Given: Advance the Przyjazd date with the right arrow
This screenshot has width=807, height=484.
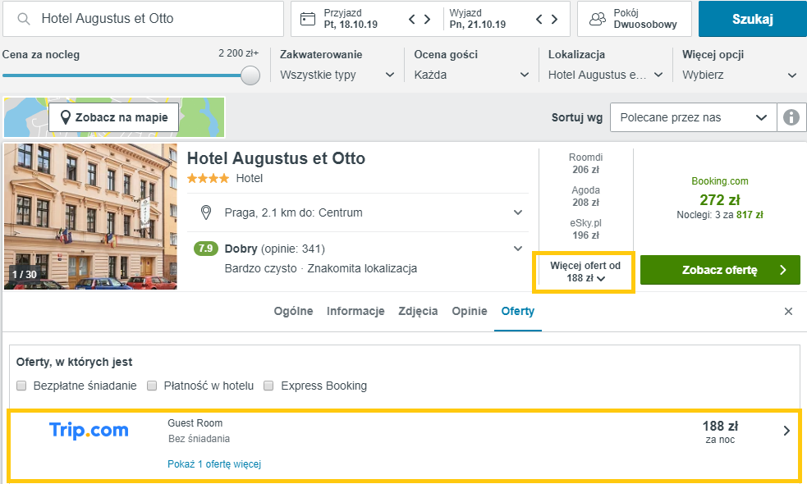Looking at the screenshot, I should tap(426, 18).
